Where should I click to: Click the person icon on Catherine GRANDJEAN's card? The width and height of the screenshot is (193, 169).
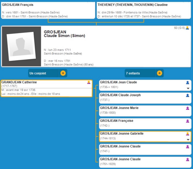coord(88,82)
